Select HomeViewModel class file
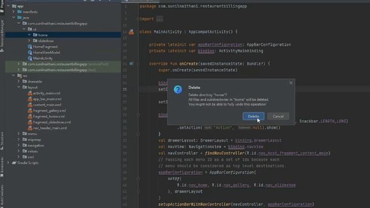The height and width of the screenshot is (208, 370). 46,53
